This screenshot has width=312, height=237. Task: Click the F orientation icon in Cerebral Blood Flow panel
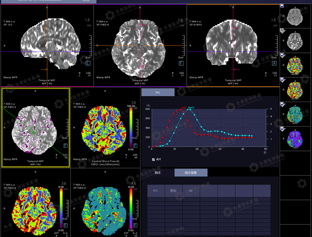134,146
